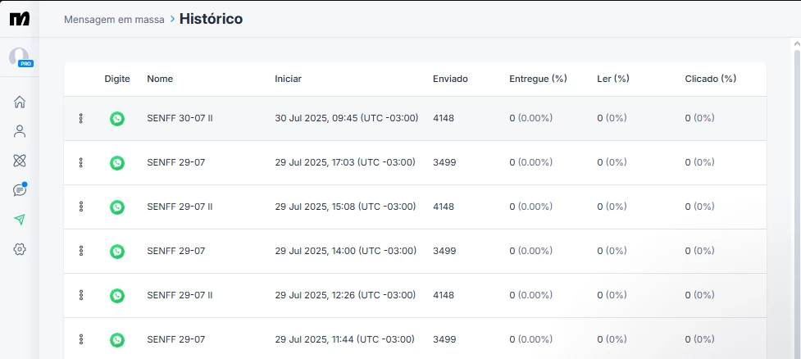Open the Automation icon in sidebar

point(20,161)
